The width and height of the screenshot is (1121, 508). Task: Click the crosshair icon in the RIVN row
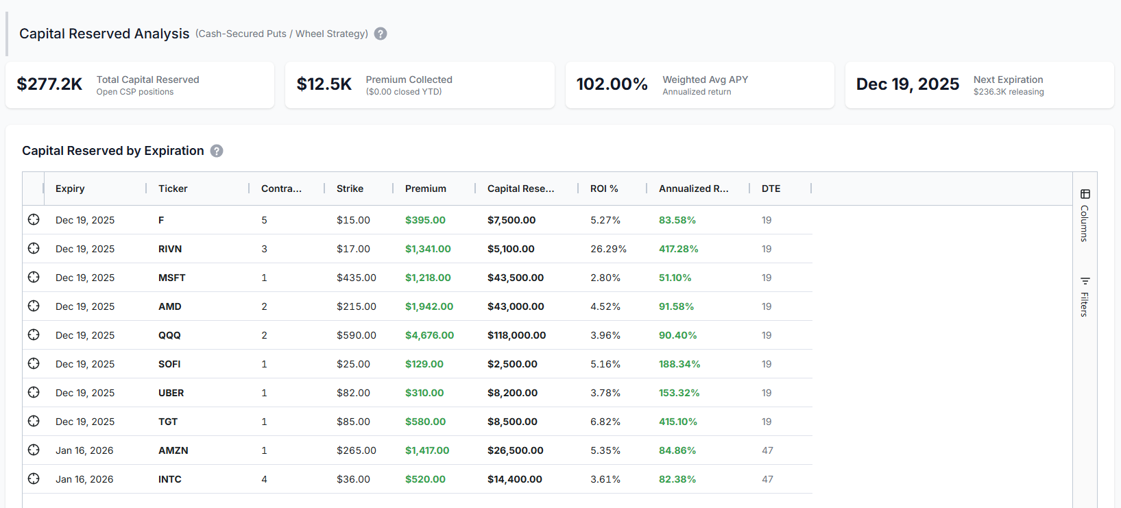pyautogui.click(x=34, y=248)
